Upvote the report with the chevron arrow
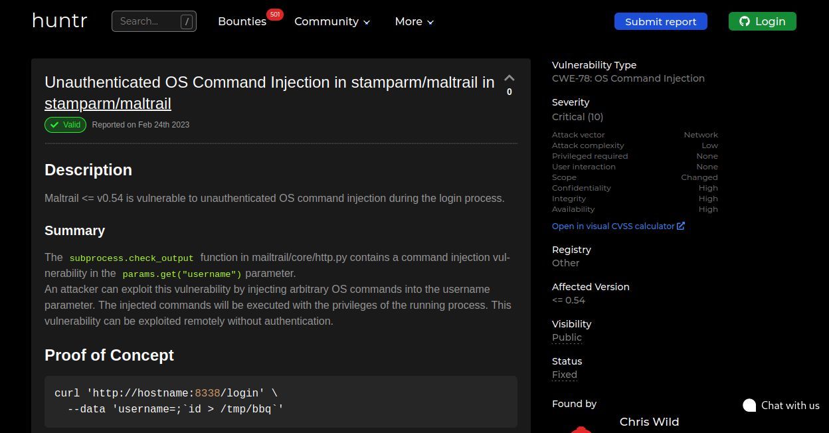The height and width of the screenshot is (433, 829). 509,78
